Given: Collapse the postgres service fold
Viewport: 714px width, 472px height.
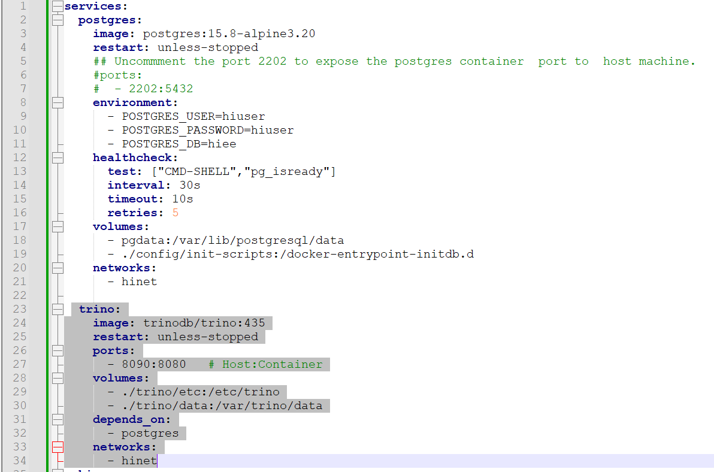Looking at the screenshot, I should [x=58, y=20].
